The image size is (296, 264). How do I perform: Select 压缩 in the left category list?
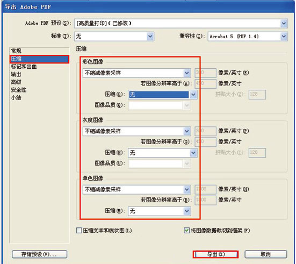(x=39, y=59)
